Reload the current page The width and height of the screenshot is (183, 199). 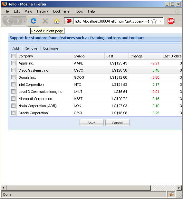click(34, 21)
